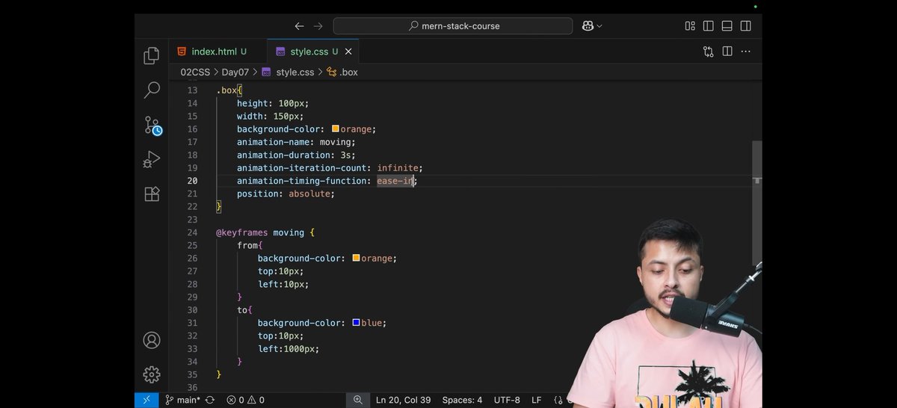The image size is (897, 408).
Task: Split the editor to the right
Action: click(x=727, y=52)
